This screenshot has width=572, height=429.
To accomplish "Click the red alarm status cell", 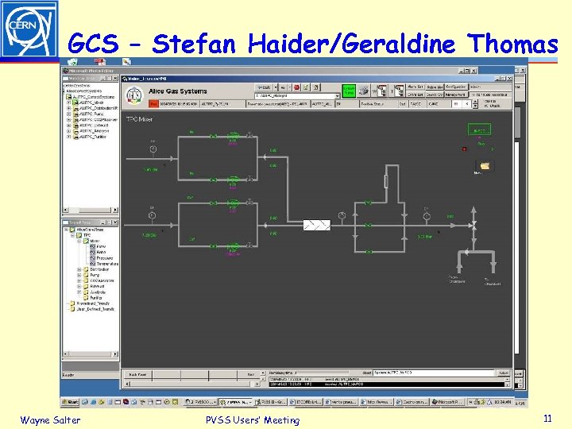I will [153, 104].
